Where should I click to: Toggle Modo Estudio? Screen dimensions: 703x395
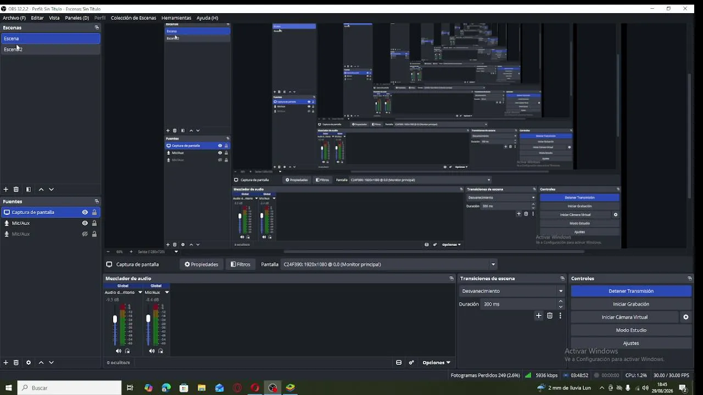tap(631, 330)
